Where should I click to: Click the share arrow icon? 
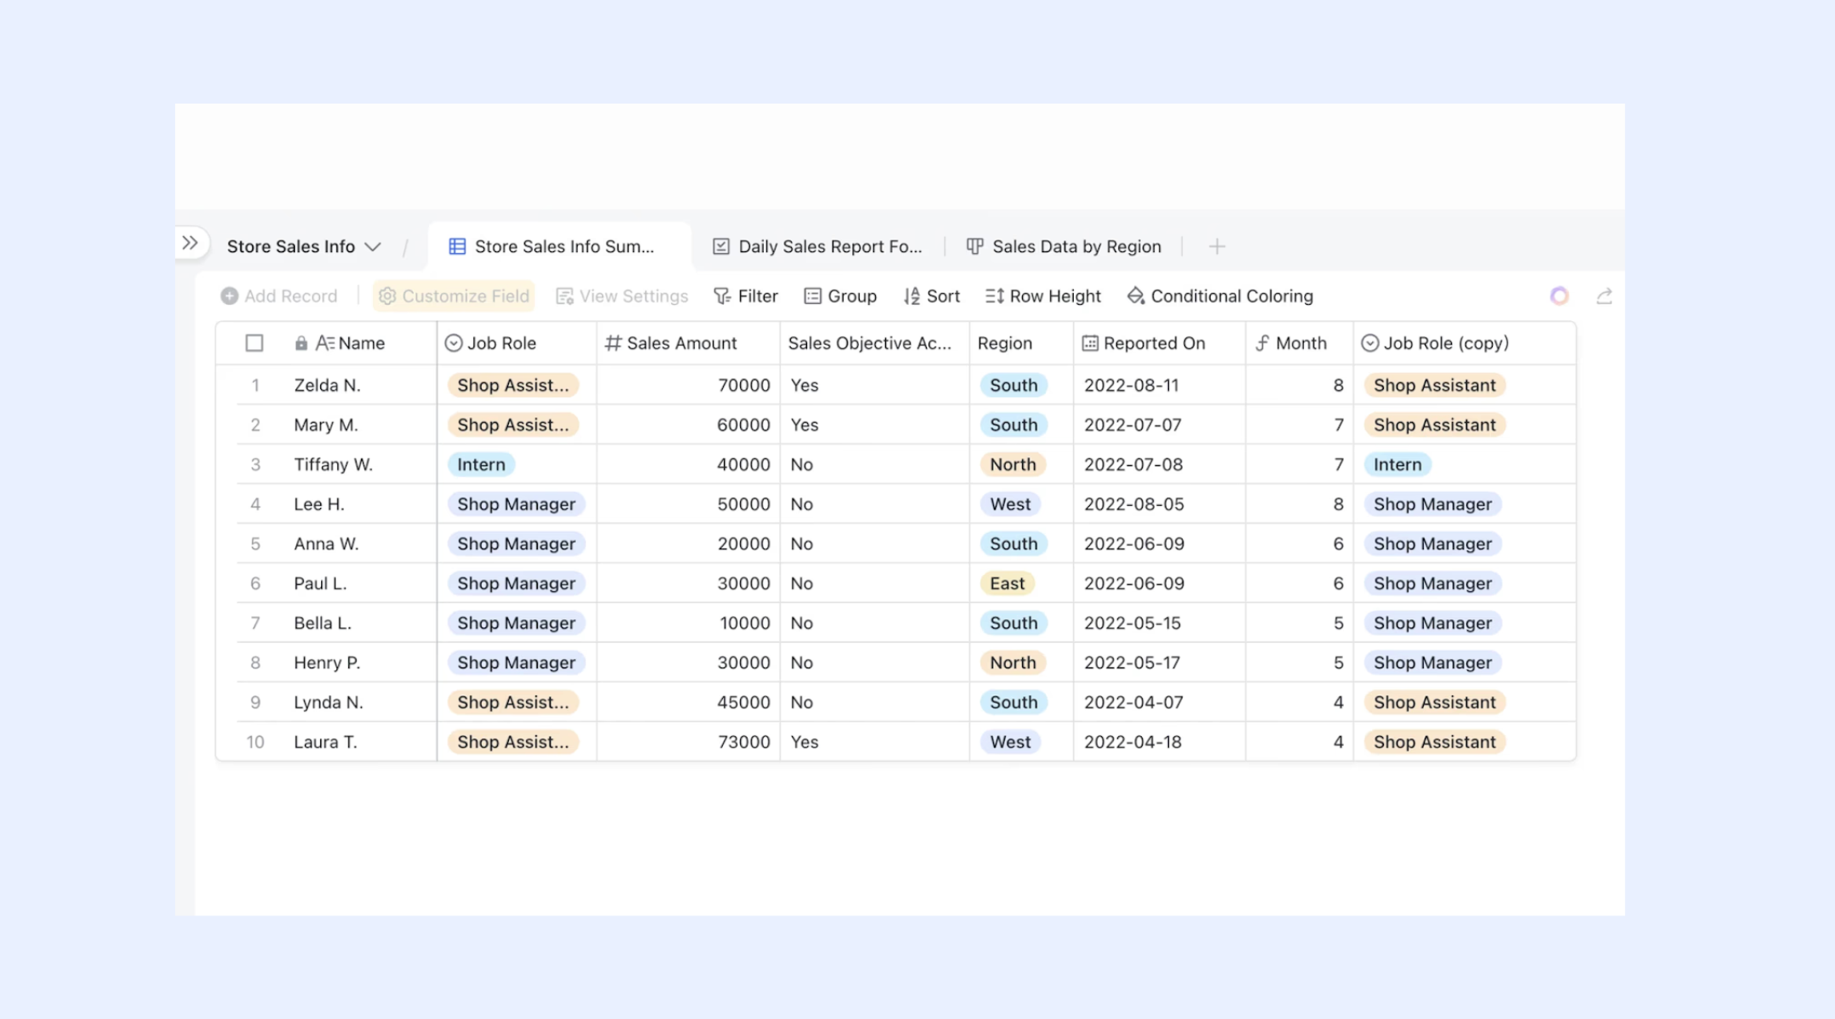point(1604,296)
